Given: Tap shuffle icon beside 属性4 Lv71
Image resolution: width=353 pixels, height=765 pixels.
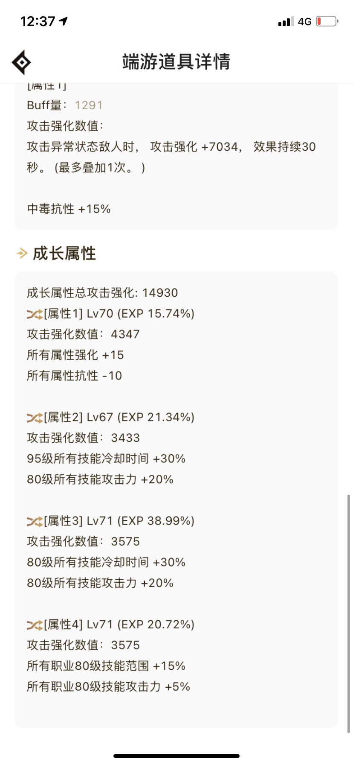Looking at the screenshot, I should pyautogui.click(x=35, y=625).
